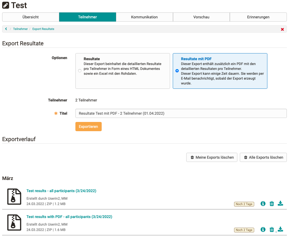Click info icon for first export
The image size is (289, 238).
coord(263,204)
